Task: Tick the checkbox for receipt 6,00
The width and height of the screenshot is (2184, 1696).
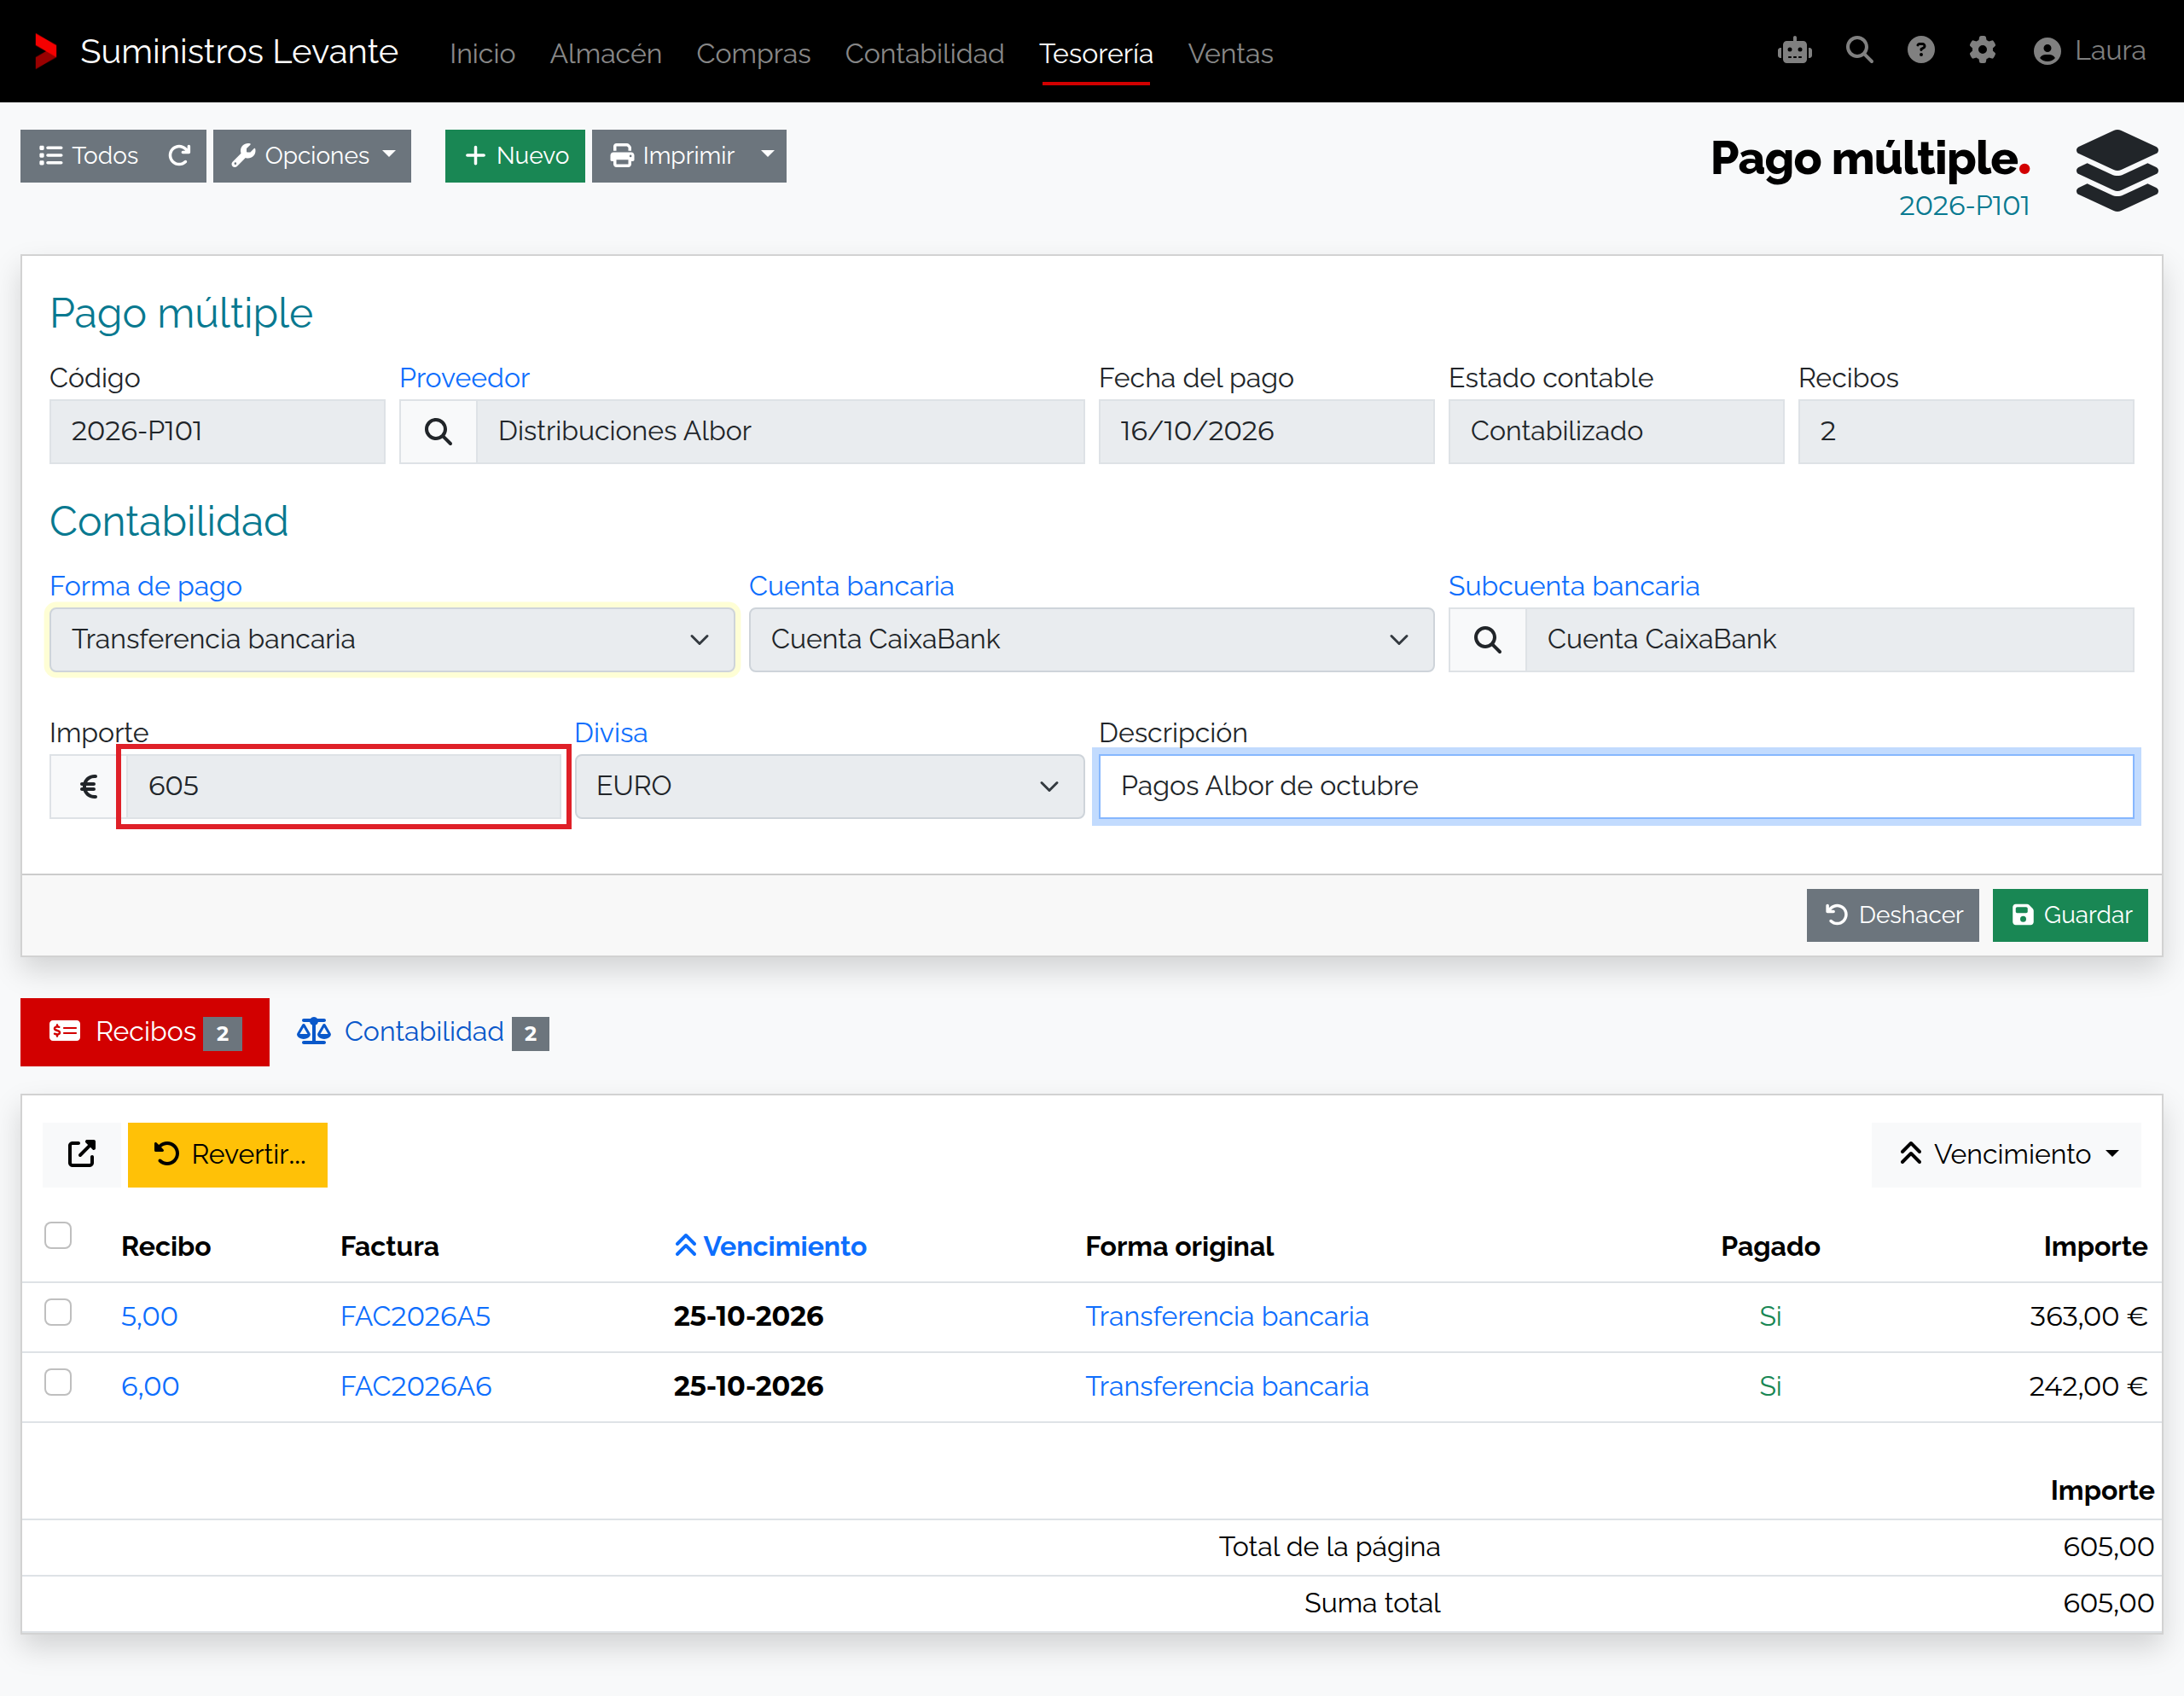Action: 58,1382
